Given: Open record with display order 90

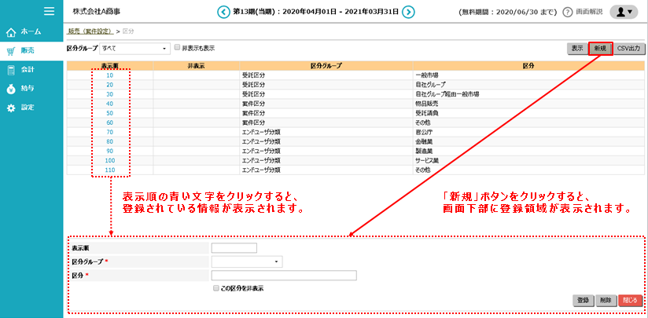Looking at the screenshot, I should pyautogui.click(x=110, y=151).
